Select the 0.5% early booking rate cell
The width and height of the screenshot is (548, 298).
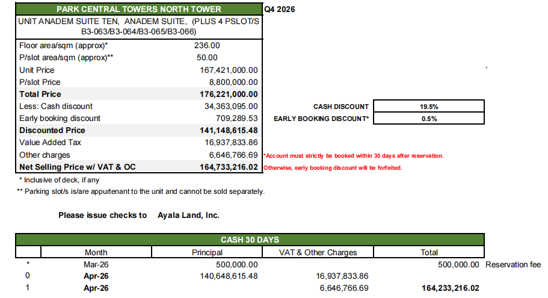(x=429, y=119)
